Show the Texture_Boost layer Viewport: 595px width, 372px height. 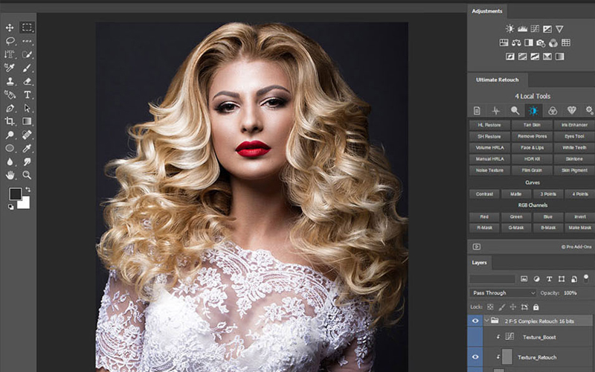coord(475,337)
